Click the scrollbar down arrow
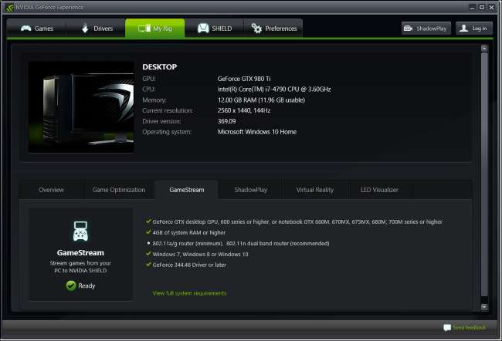The height and width of the screenshot is (341, 502). coord(484,307)
